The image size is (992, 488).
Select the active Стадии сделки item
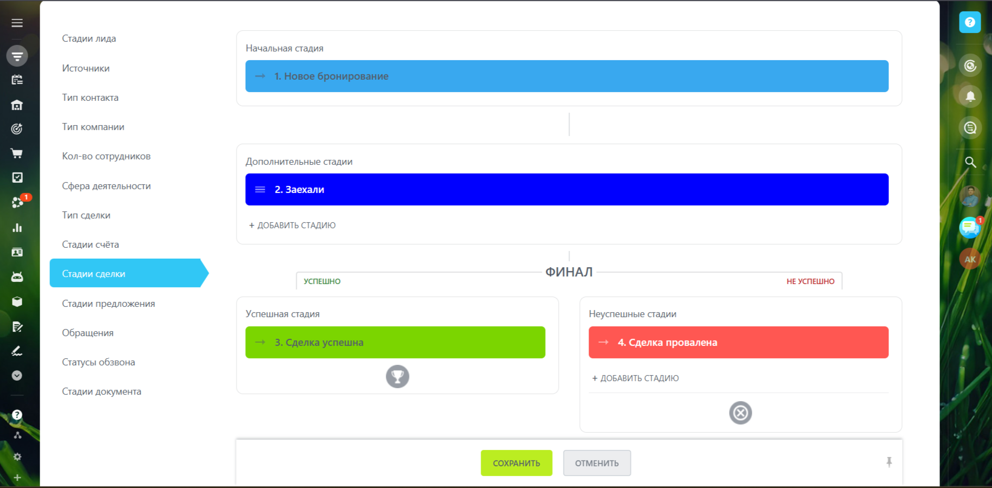click(129, 273)
